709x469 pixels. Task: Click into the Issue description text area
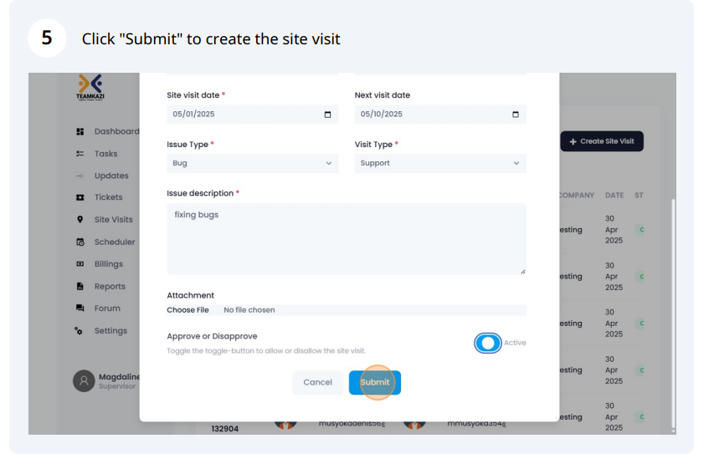point(346,238)
